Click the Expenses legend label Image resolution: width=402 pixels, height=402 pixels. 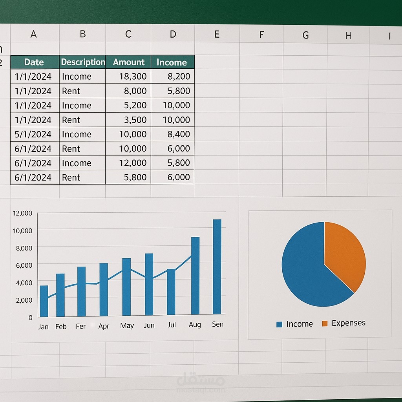(349, 323)
